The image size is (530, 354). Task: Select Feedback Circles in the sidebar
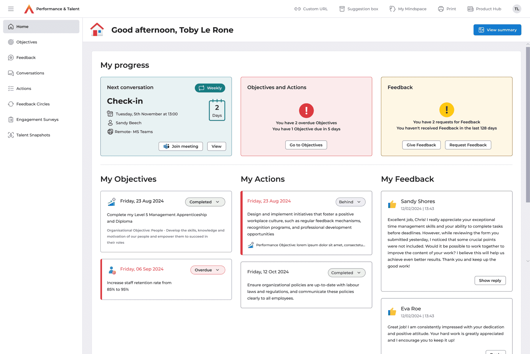(x=33, y=104)
